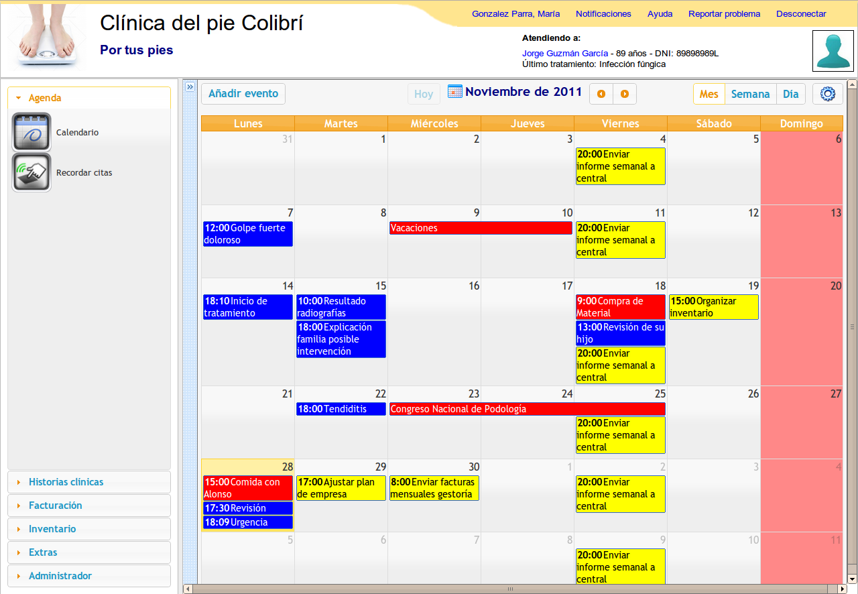This screenshot has height=594, width=858.
Task: Click the Lunes column header
Action: pos(248,123)
